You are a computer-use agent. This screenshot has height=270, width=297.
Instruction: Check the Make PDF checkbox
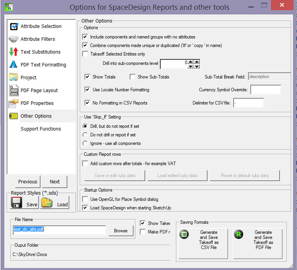tap(142, 232)
